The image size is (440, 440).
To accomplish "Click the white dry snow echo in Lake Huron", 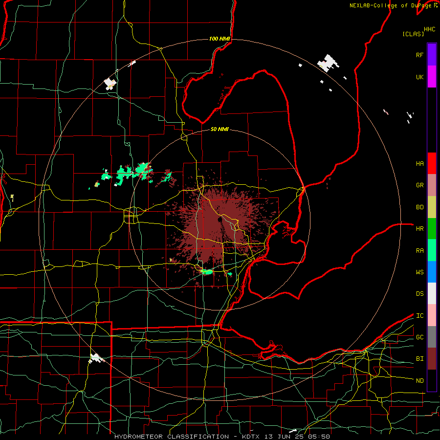I will [x=328, y=63].
